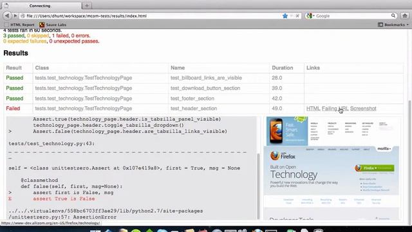Select test_header_section name
Screen dimensions: 412x232
(194, 109)
